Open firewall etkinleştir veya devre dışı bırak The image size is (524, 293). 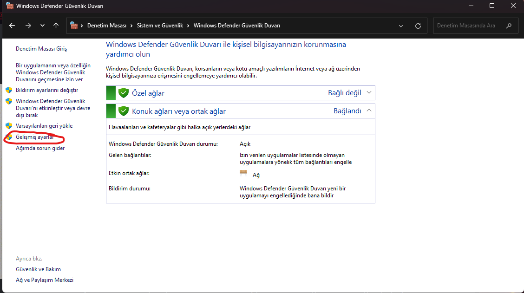point(53,108)
